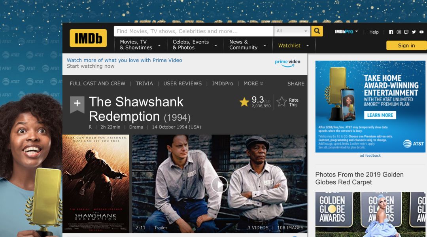The height and width of the screenshot is (237, 427).
Task: Click the IMDb logo
Action: click(x=88, y=38)
